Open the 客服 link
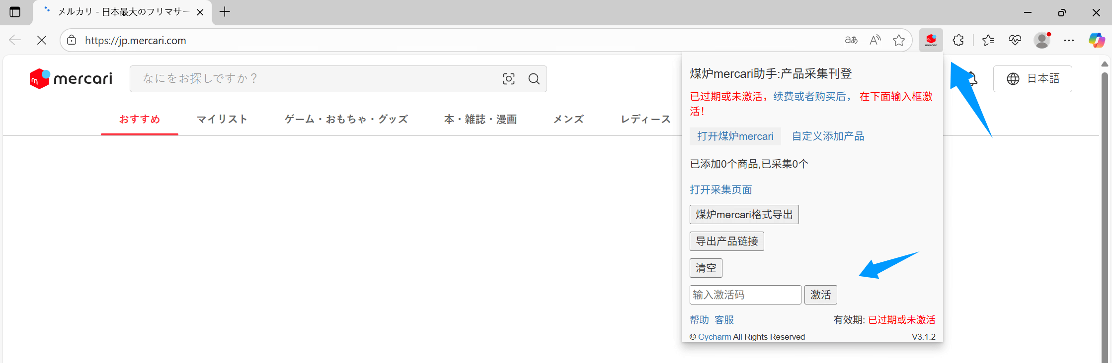 724,320
